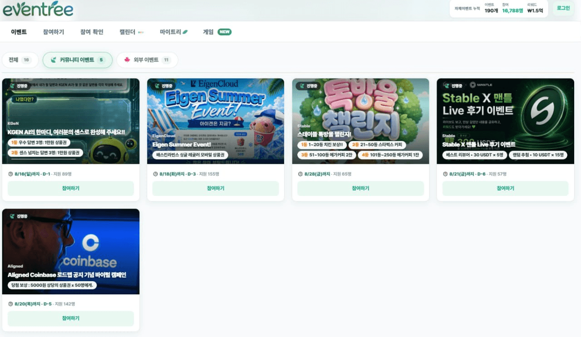Click the '8/21(금)까지 · D-6 · 지원 57명' text
Image resolution: width=581 pixels, height=337 pixels.
coord(478,174)
